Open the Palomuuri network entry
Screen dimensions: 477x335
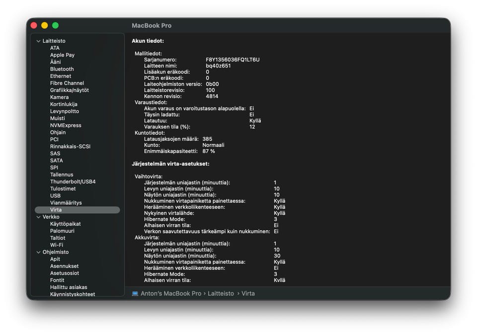(62, 231)
